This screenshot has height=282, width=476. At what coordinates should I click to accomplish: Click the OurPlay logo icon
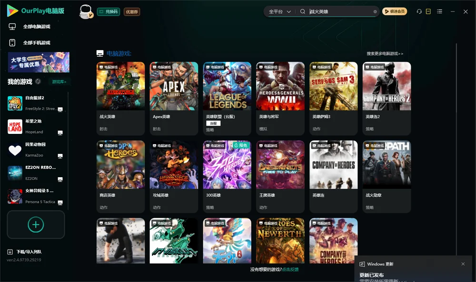tap(12, 10)
